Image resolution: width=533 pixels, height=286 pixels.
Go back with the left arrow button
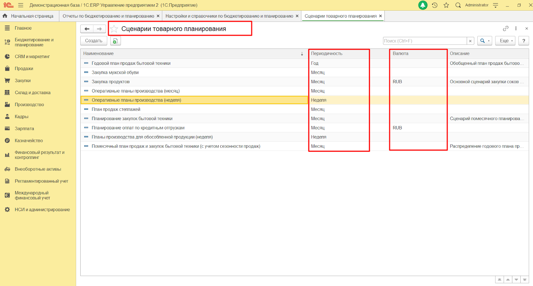point(87,29)
